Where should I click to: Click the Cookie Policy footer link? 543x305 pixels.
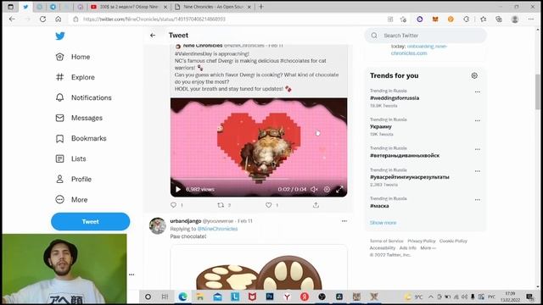tap(453, 241)
